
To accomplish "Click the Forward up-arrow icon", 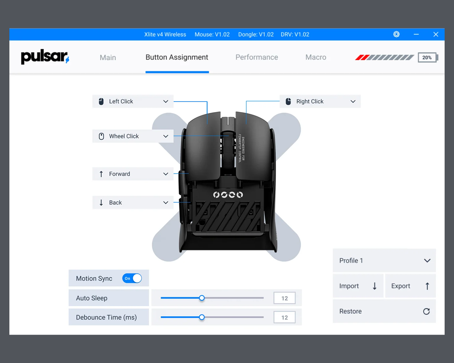I will [x=101, y=174].
